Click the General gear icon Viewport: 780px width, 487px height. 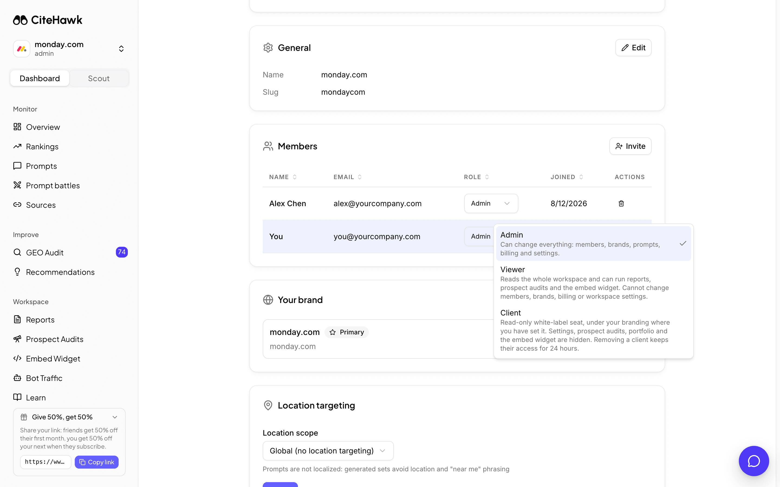click(x=268, y=48)
